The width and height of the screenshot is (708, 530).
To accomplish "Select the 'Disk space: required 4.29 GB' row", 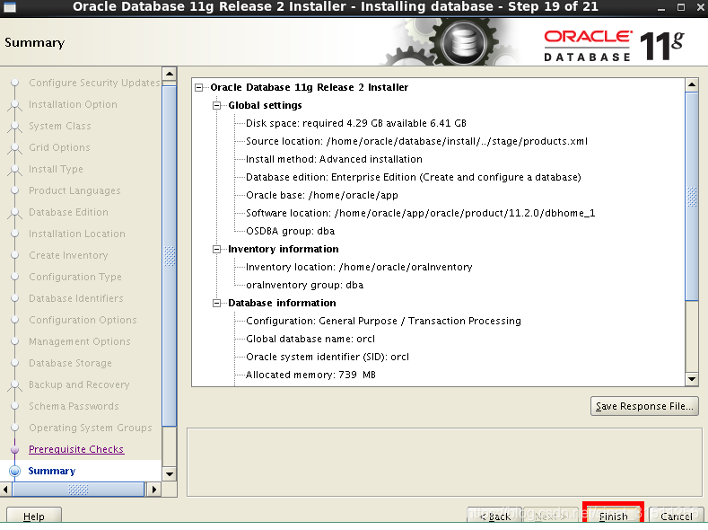I will point(356,123).
